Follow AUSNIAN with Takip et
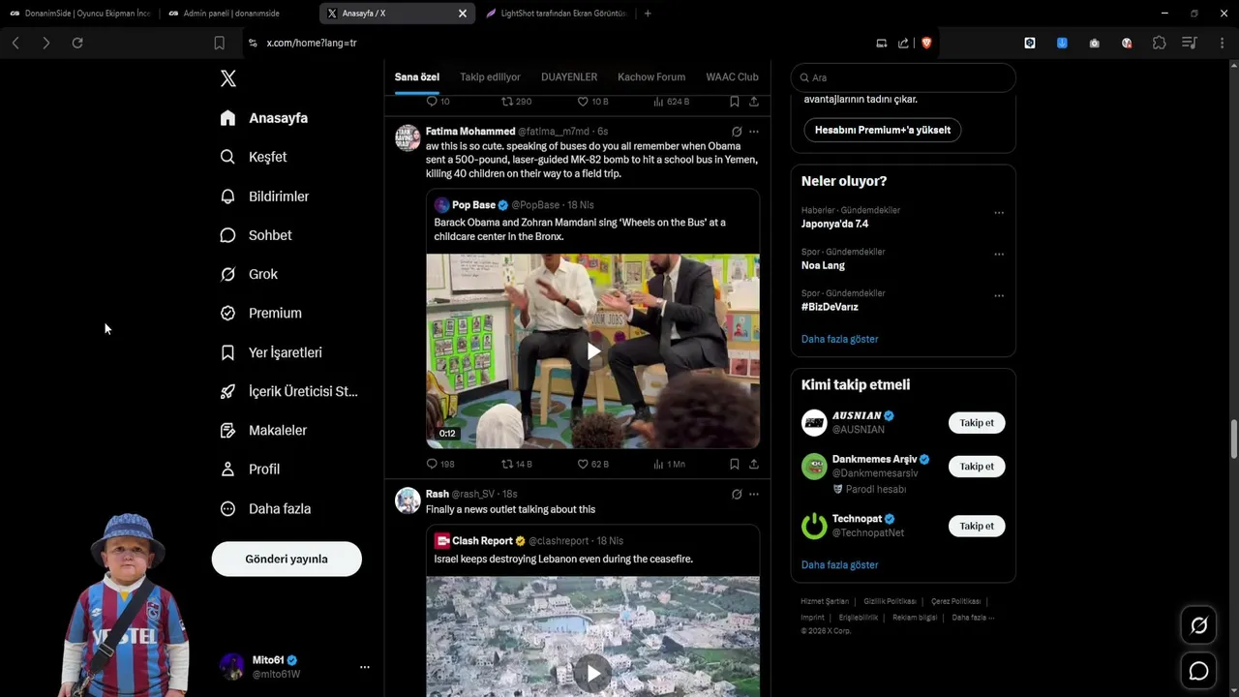Image resolution: width=1239 pixels, height=697 pixels. 977,423
